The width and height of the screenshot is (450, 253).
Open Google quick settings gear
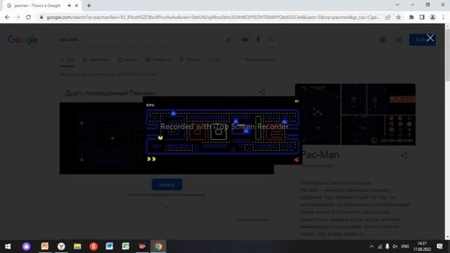click(x=383, y=39)
